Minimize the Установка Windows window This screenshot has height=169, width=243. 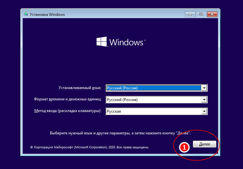tap(190, 14)
